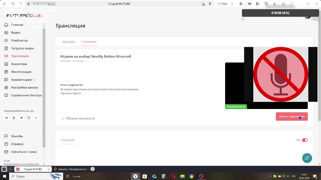Viewport: 321px width, 180px height.
Task: Click the volume tray icon
Action: (288, 176)
